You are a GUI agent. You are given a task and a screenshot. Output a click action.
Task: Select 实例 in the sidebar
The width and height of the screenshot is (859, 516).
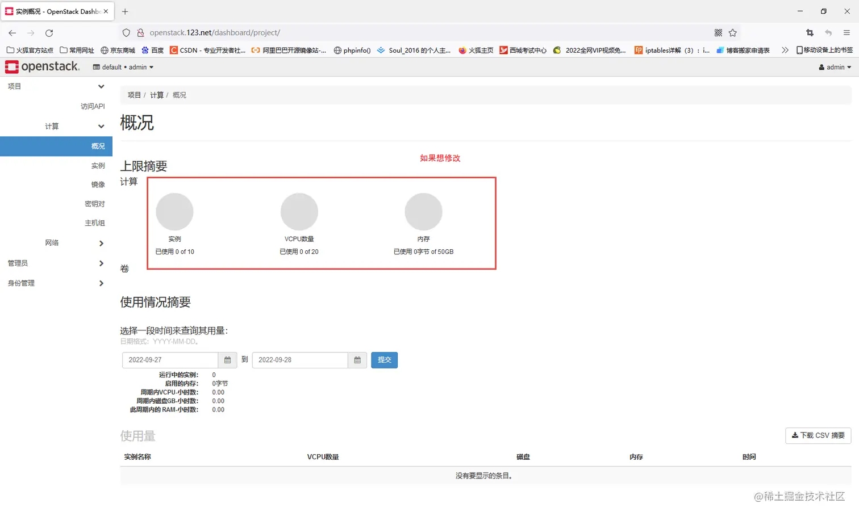tap(98, 165)
